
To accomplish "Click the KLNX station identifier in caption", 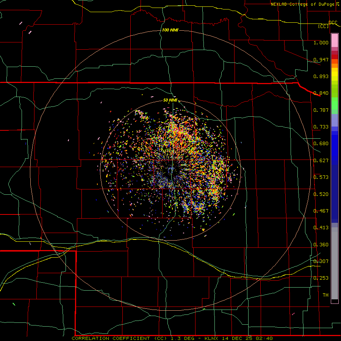I will coord(211,338).
